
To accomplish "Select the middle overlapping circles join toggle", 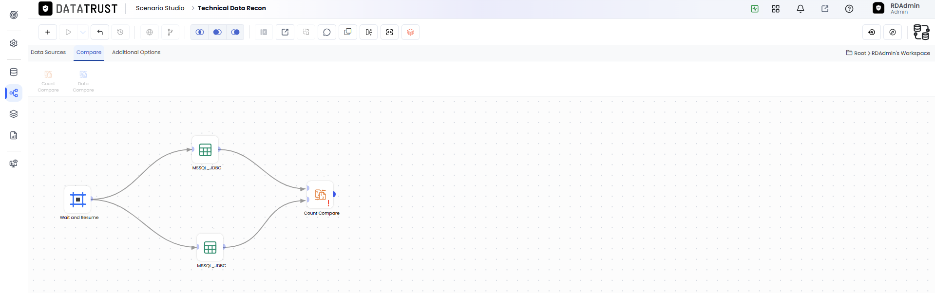I will click(x=217, y=32).
